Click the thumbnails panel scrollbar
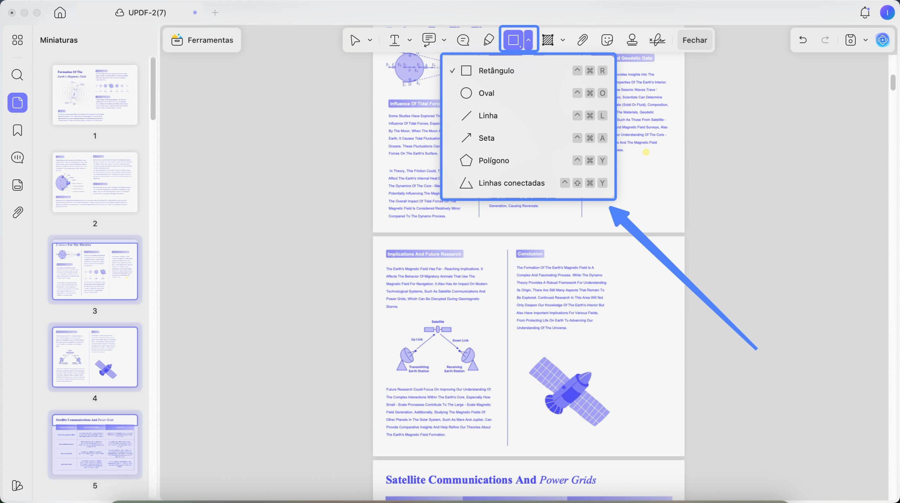This screenshot has width=900, height=503. click(x=153, y=88)
